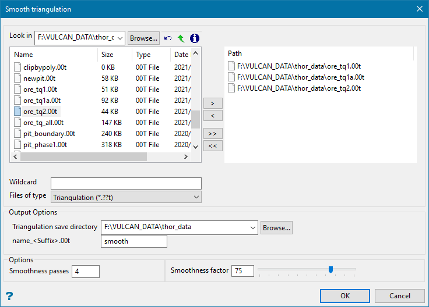Sort file list by Size column header
The height and width of the screenshot is (307, 429).
(114, 54)
